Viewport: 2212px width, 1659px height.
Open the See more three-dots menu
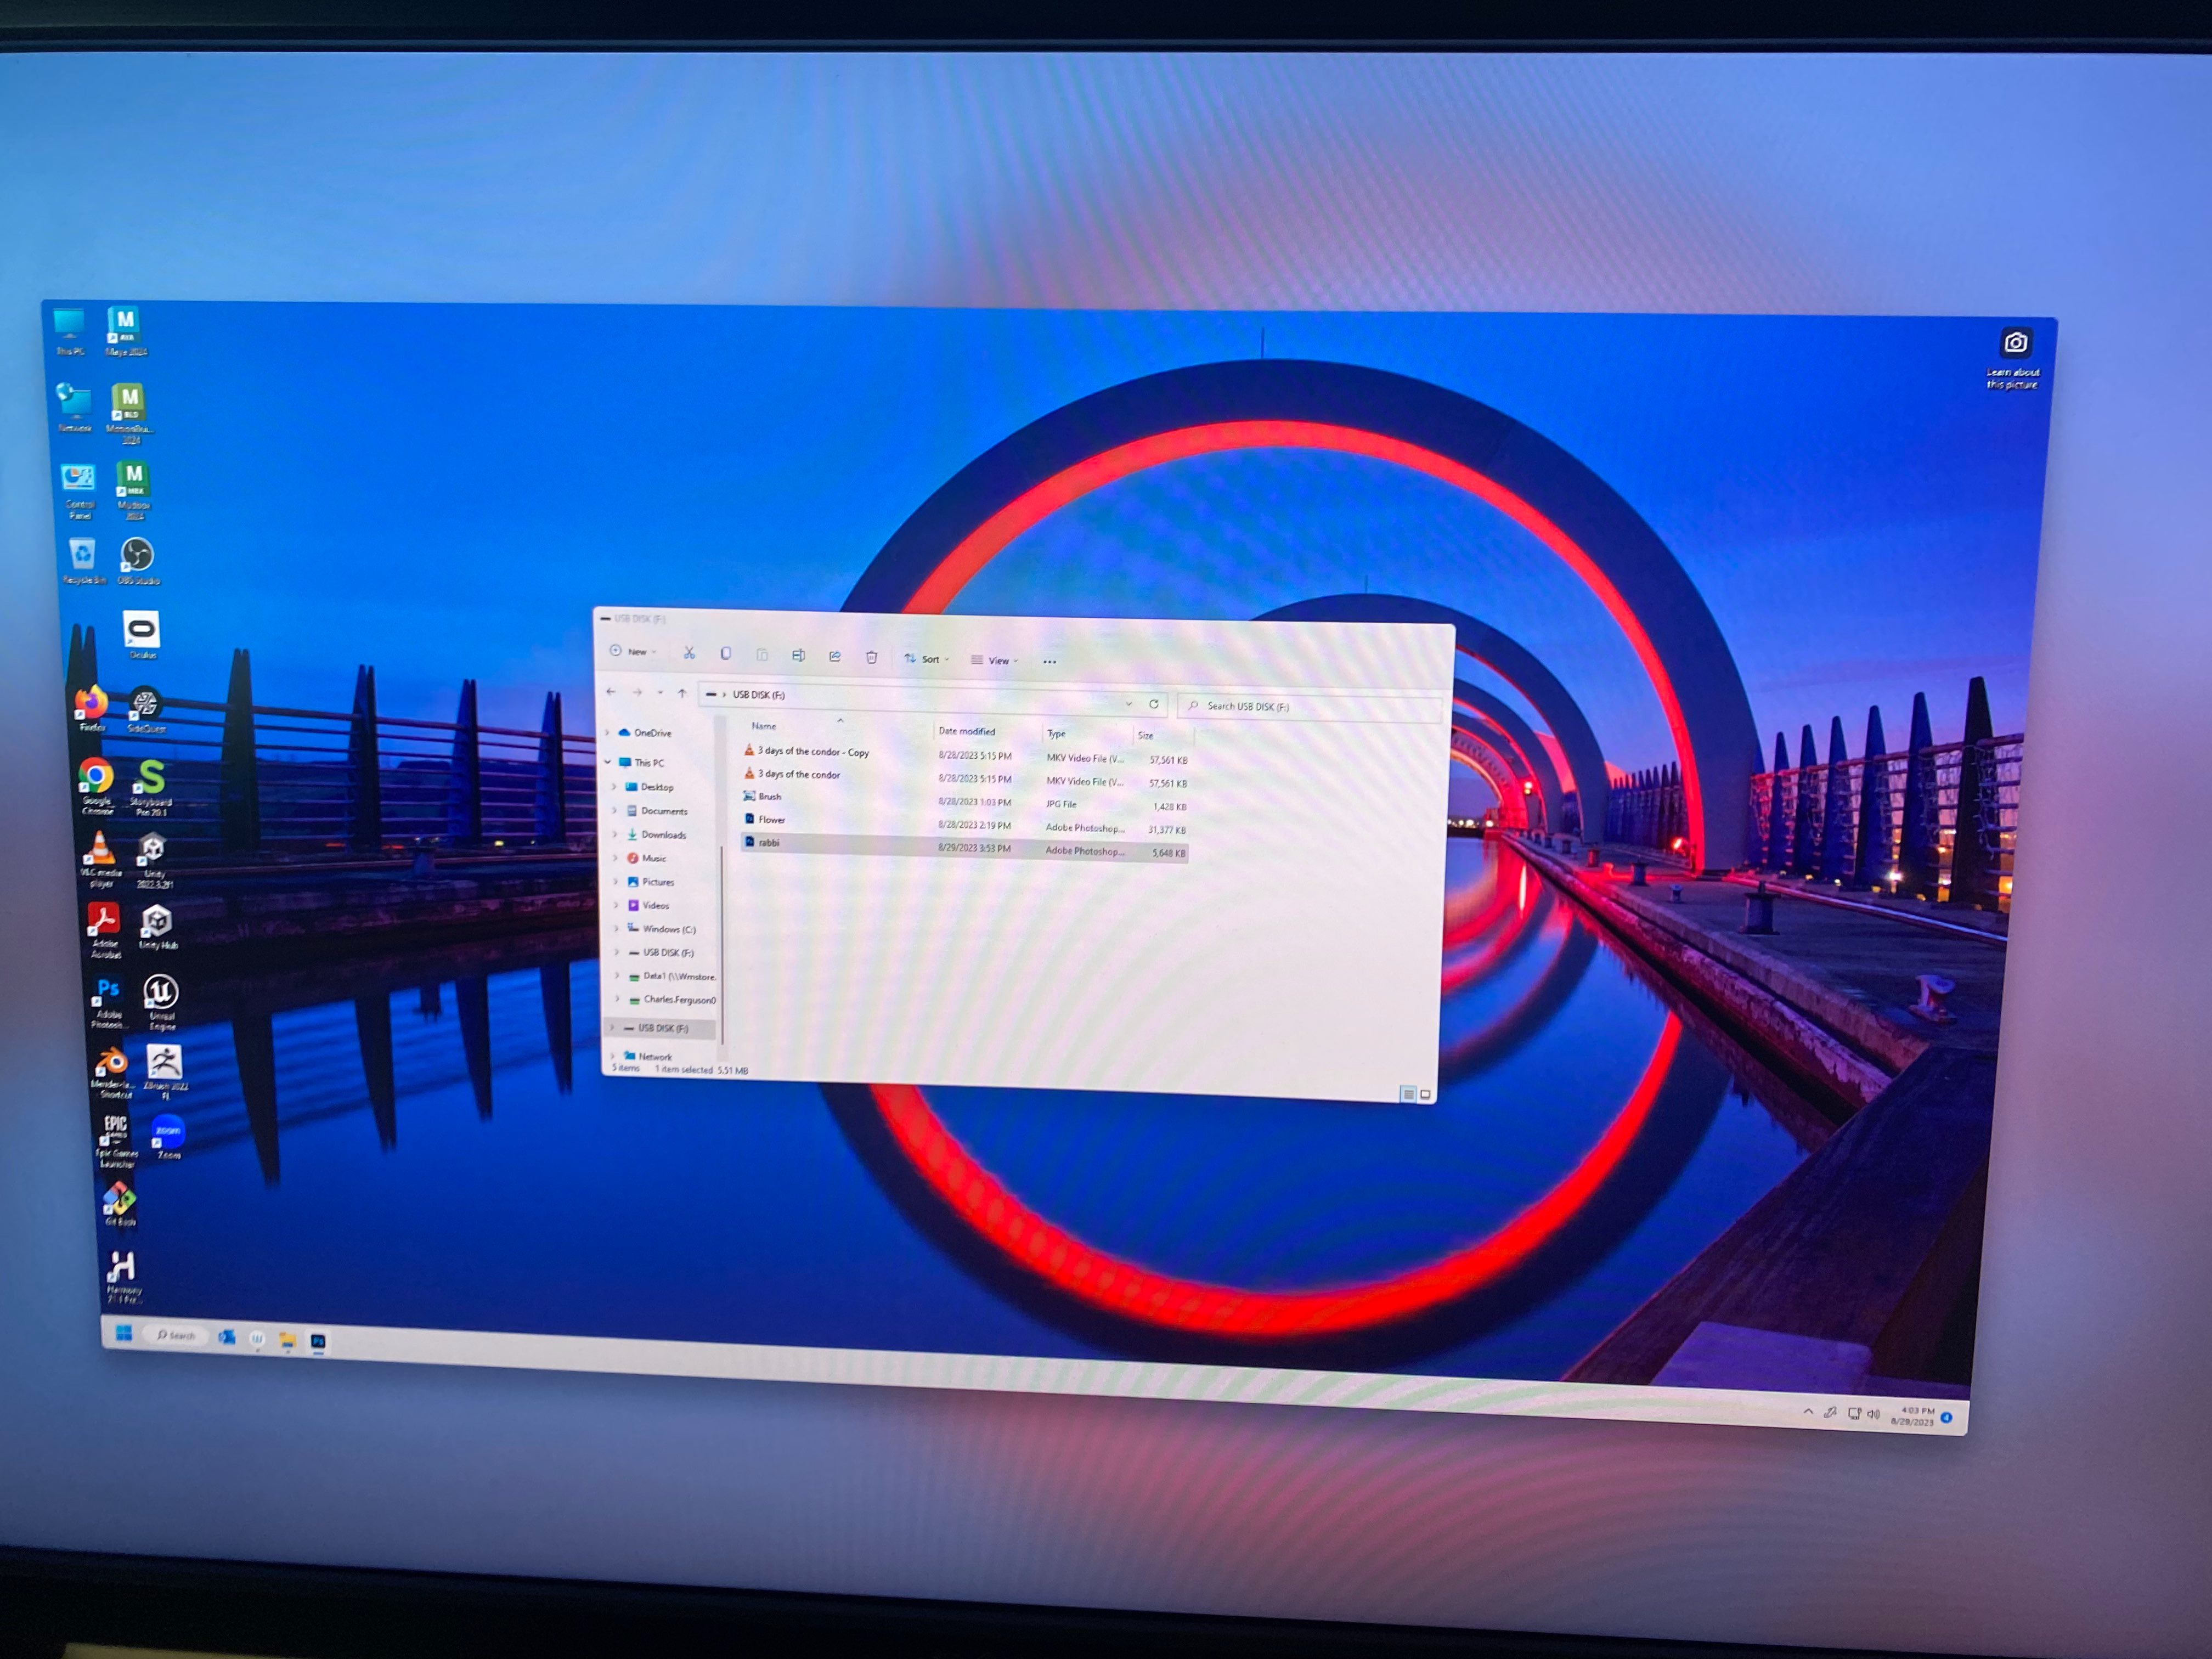[x=1049, y=661]
